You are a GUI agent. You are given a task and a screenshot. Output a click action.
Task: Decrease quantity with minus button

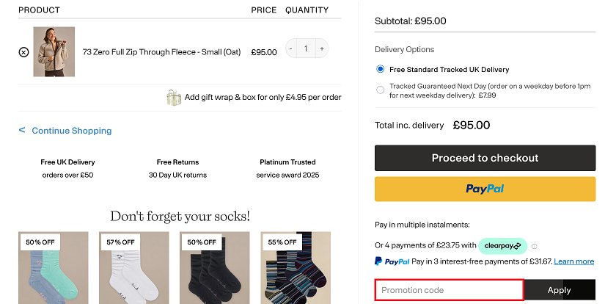pos(291,48)
